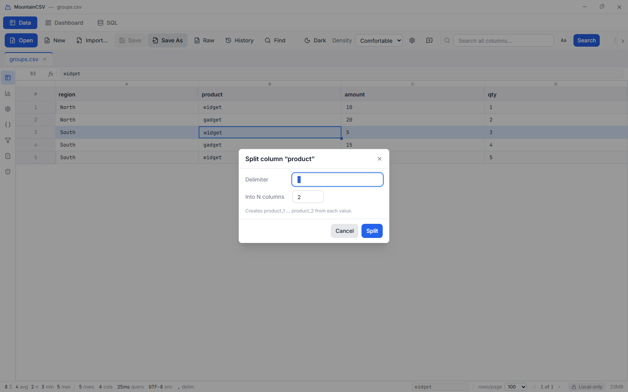
Task: Click the file alert icon in the sidebar
Action: (x=8, y=156)
